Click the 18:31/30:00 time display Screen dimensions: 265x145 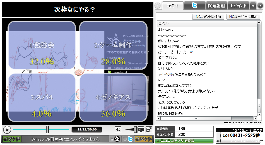click(x=87, y=129)
